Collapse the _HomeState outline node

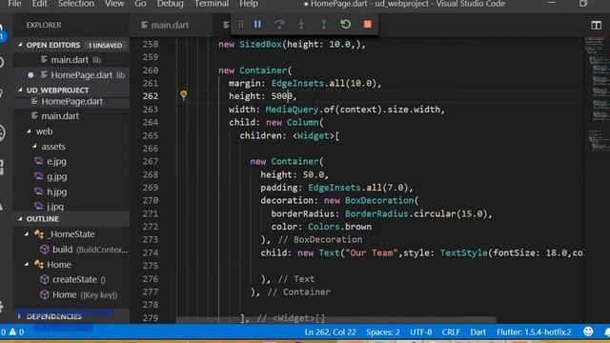(x=27, y=234)
